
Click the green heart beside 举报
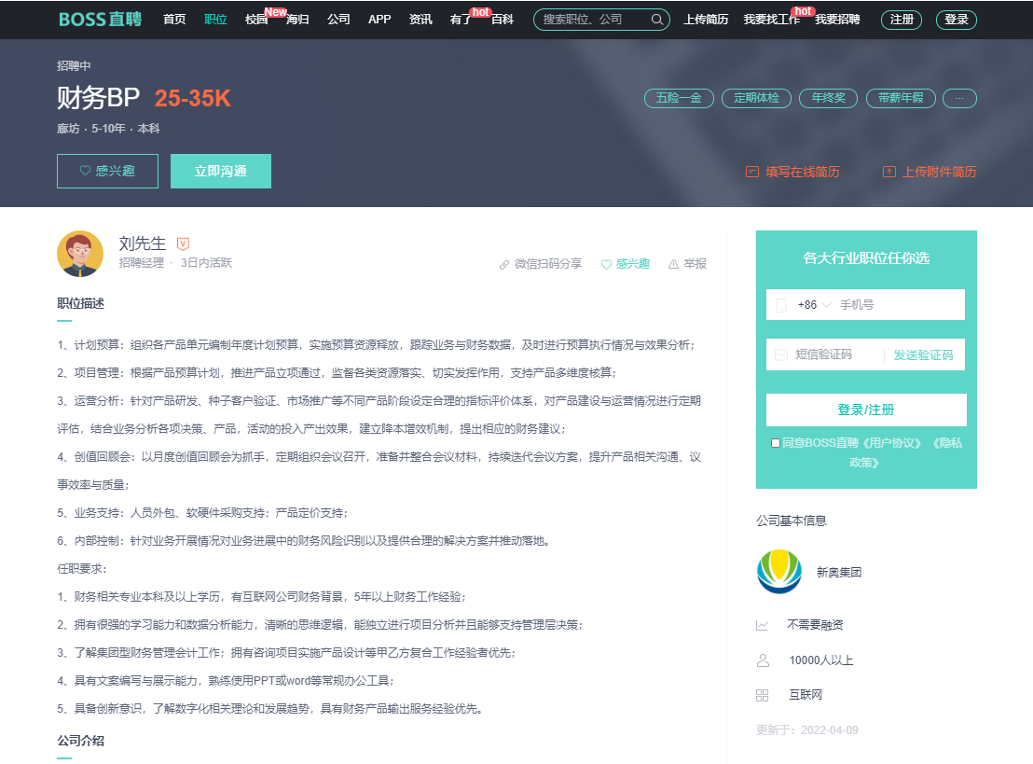coord(606,264)
